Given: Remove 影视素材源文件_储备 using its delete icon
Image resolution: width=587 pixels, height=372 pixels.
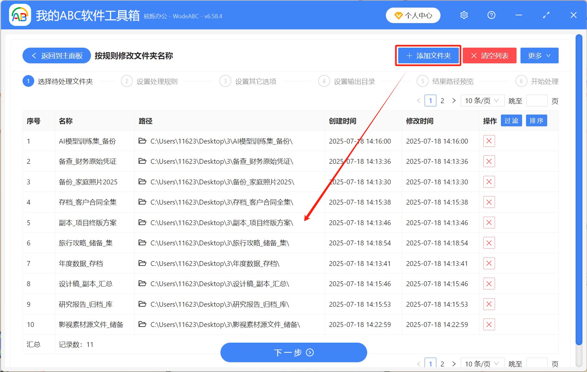Looking at the screenshot, I should 489,324.
